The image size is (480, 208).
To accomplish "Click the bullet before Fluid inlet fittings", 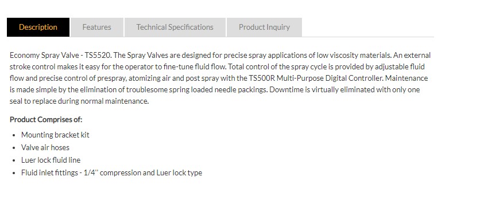I will tap(14, 173).
